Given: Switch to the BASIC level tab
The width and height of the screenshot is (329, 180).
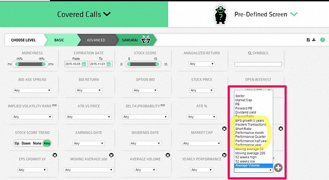Looking at the screenshot, I should [59, 40].
